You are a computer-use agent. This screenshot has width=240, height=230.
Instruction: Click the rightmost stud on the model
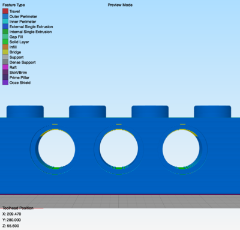point(212,112)
